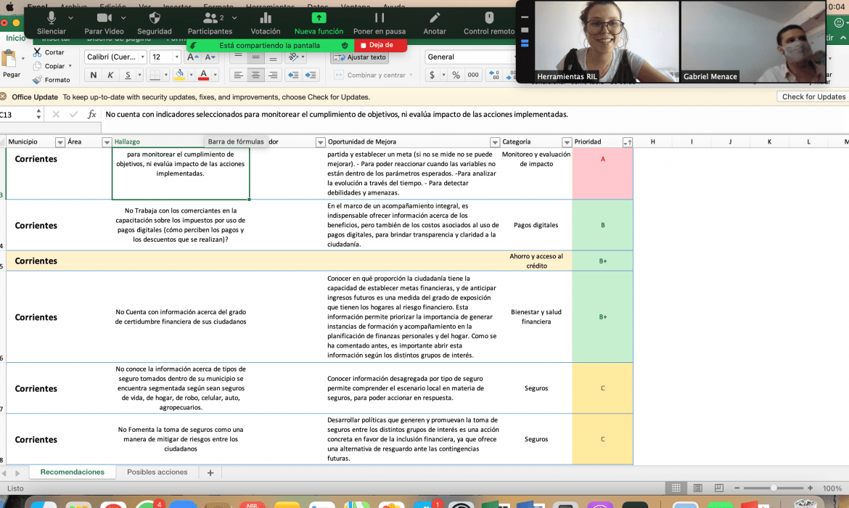849x508 pixels.
Task: Center align the cell text
Action: (x=255, y=75)
